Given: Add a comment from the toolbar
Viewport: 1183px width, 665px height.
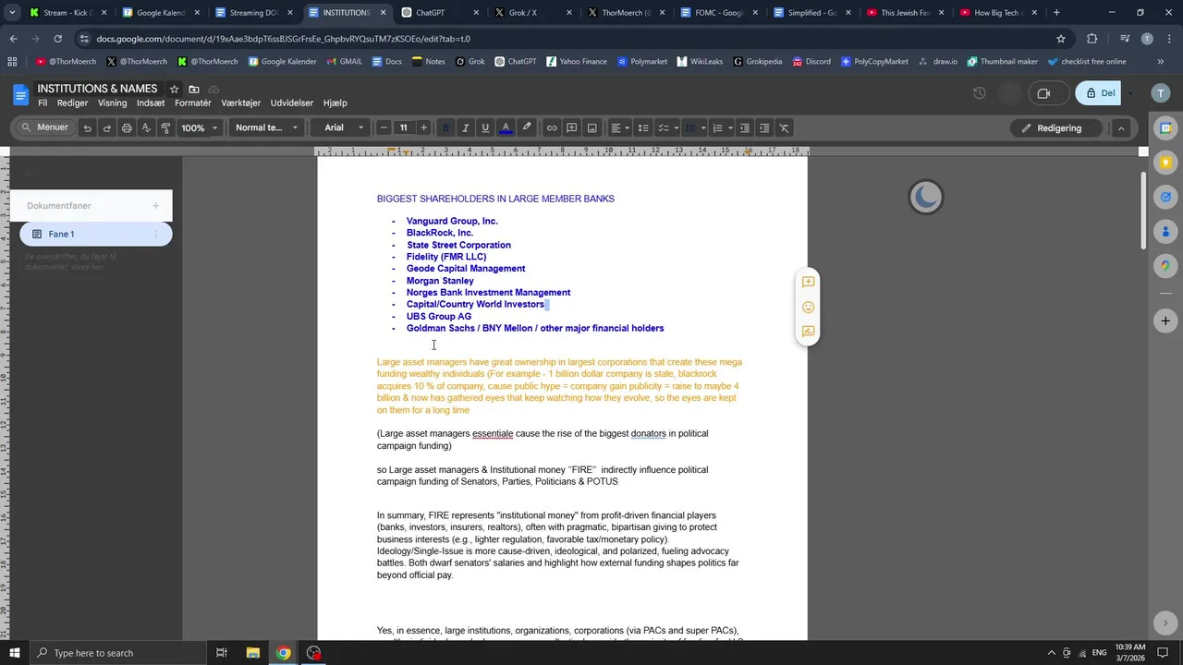Looking at the screenshot, I should [572, 127].
